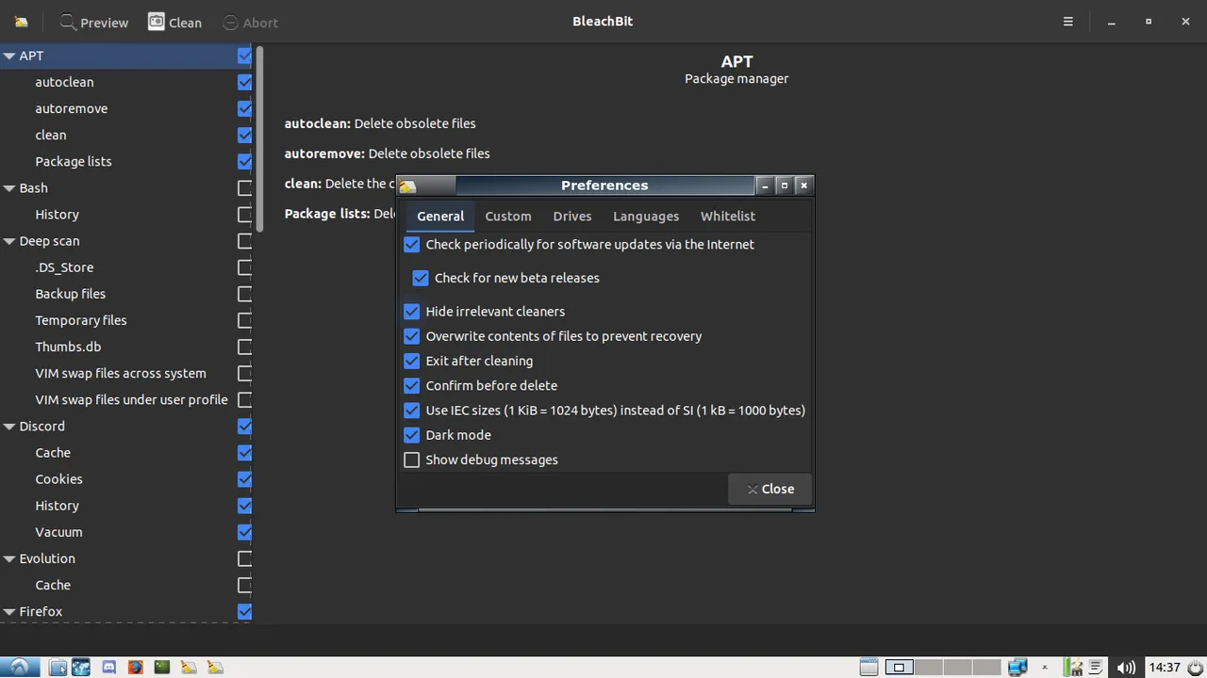Uncheck the Discord Cookies checkbox

[244, 479]
